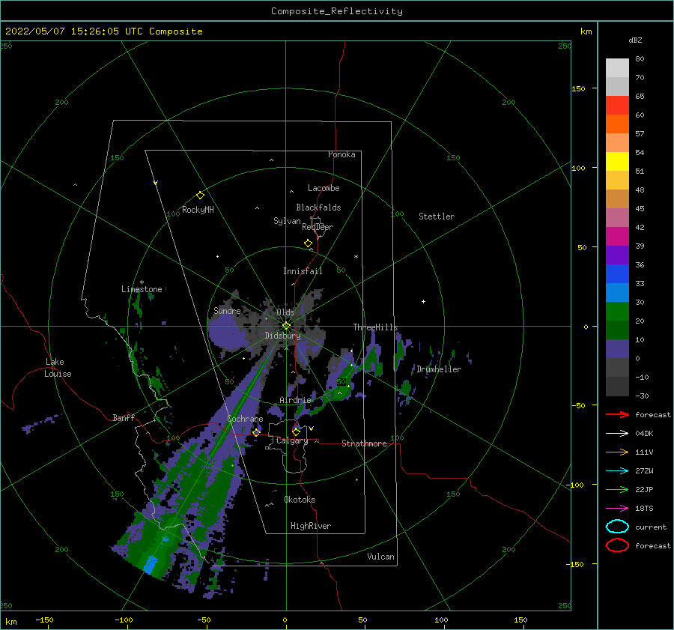
Task: Click the Strathmore label
Action: 364,443
